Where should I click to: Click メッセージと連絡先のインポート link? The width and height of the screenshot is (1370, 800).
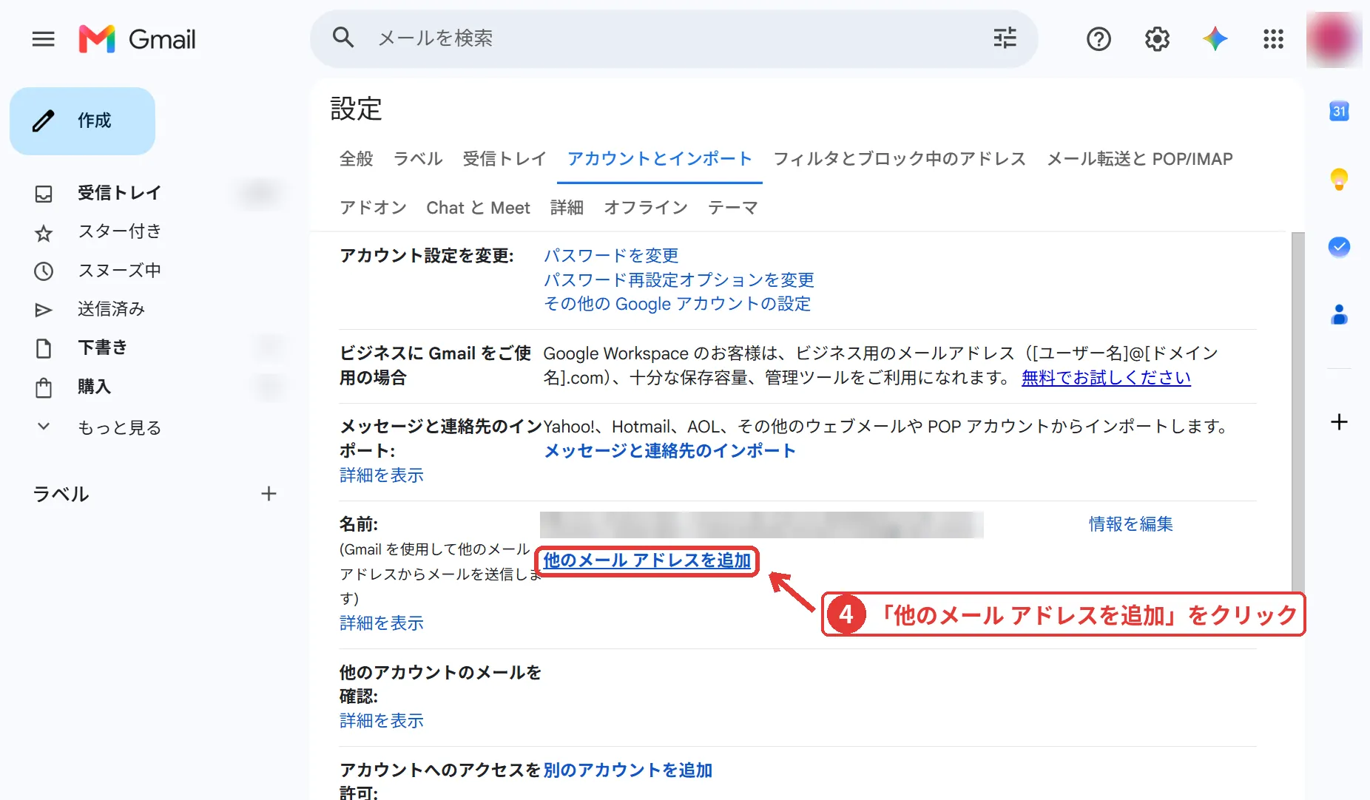(x=669, y=451)
